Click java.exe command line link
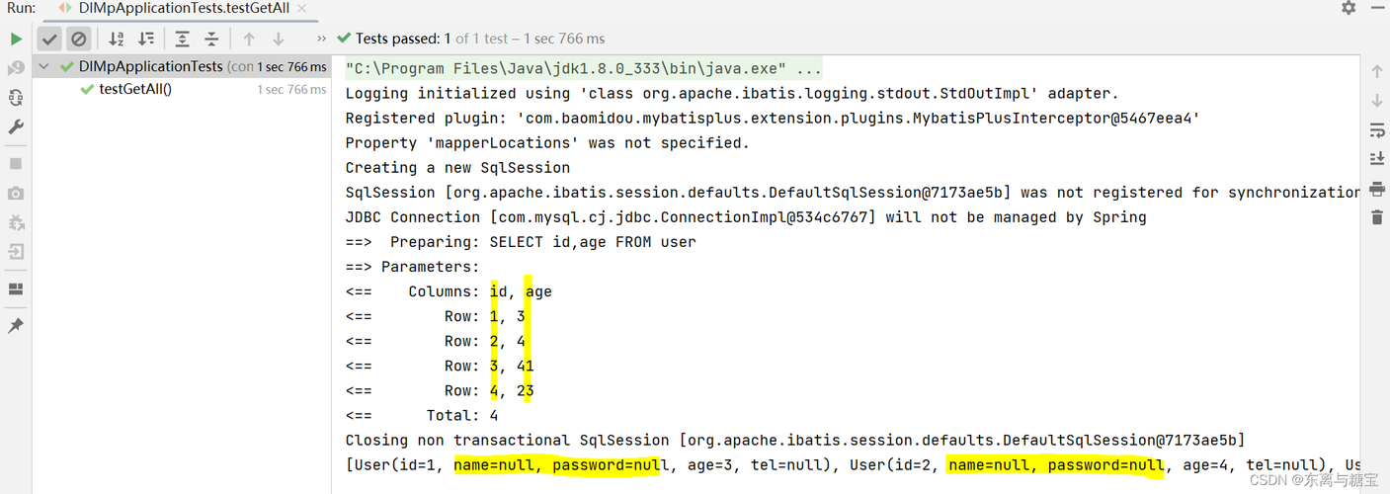The image size is (1390, 494). tap(584, 69)
